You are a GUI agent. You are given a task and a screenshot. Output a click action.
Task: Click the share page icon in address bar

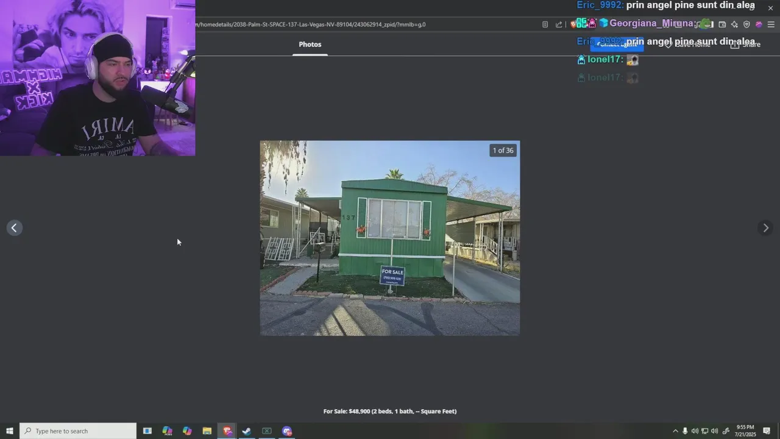(559, 24)
